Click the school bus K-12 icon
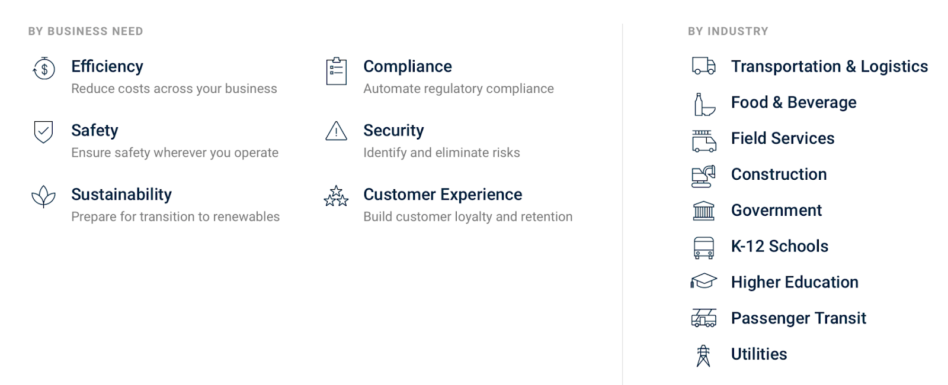 (703, 247)
